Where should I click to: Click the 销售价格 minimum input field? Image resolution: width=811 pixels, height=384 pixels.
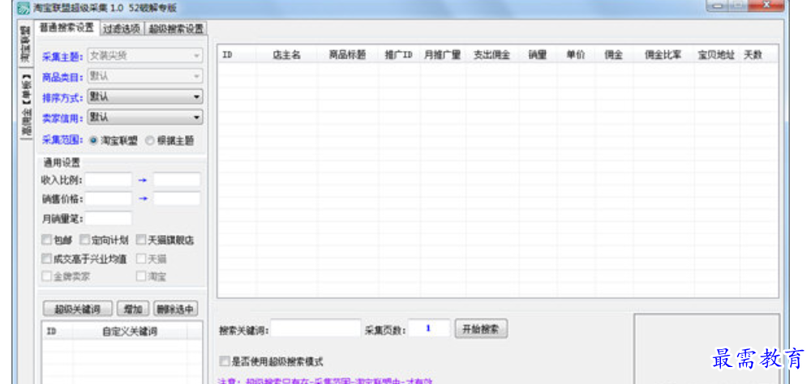[x=109, y=198]
